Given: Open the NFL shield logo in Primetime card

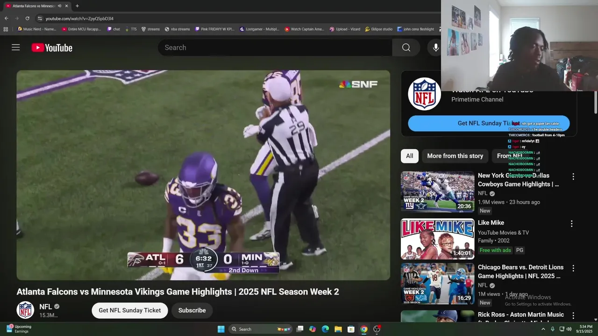Looking at the screenshot, I should (x=424, y=94).
